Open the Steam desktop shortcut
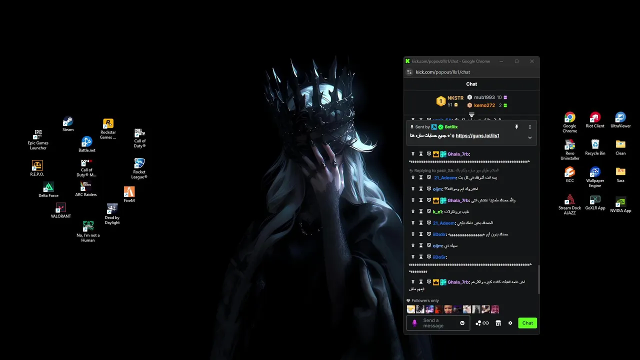 68,124
